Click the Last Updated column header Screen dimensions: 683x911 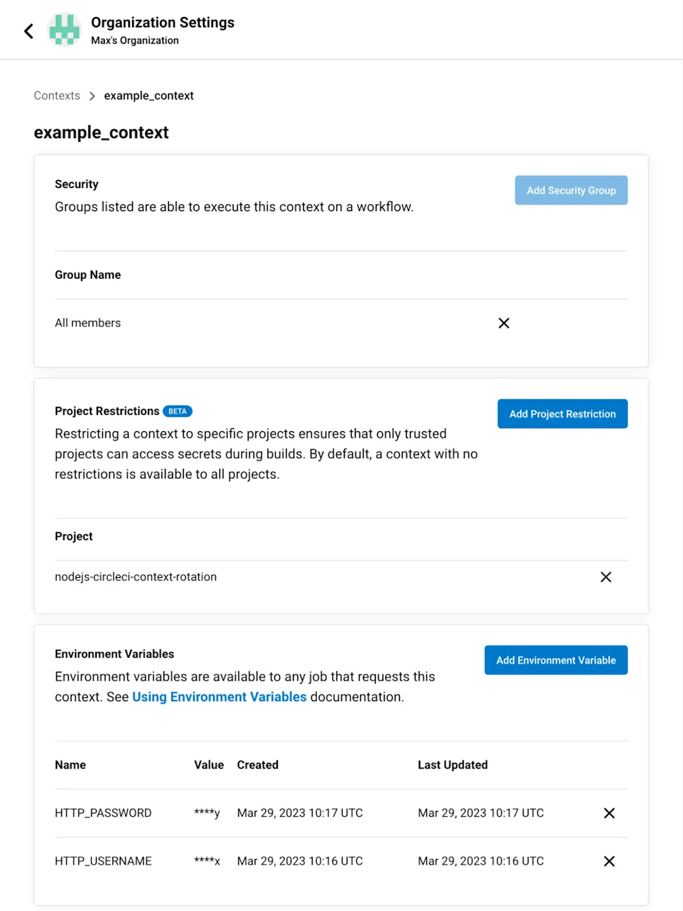(452, 765)
